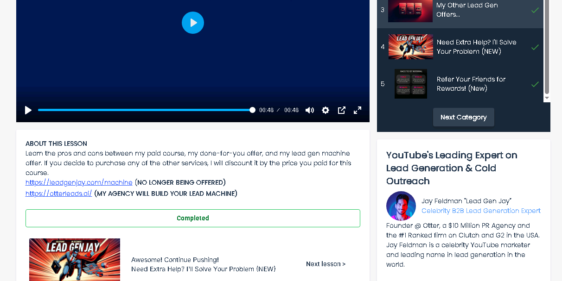This screenshot has height=281, width=562.
Task: Click the name Jay Feldman "Lead Gen Jay"
Action: click(x=466, y=201)
